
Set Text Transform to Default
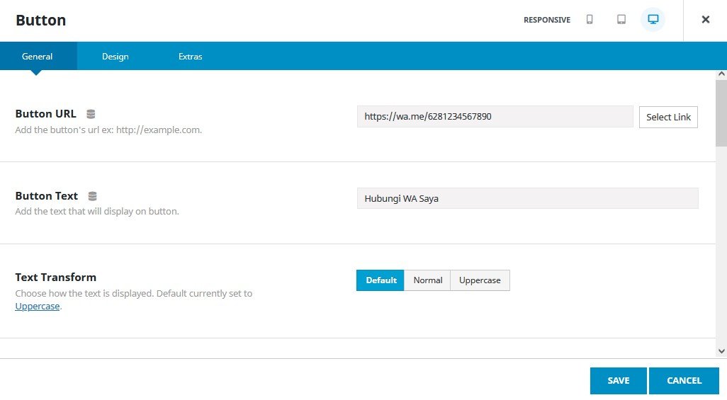point(381,280)
